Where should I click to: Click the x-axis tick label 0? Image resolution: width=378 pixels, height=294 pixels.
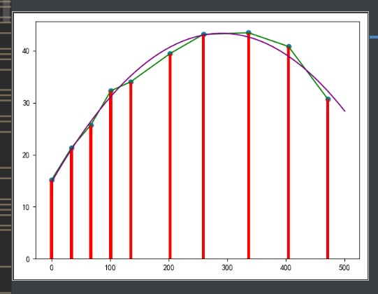tap(52, 267)
